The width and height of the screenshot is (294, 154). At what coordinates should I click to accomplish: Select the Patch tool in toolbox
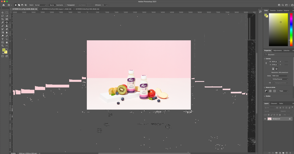(x=7, y=22)
